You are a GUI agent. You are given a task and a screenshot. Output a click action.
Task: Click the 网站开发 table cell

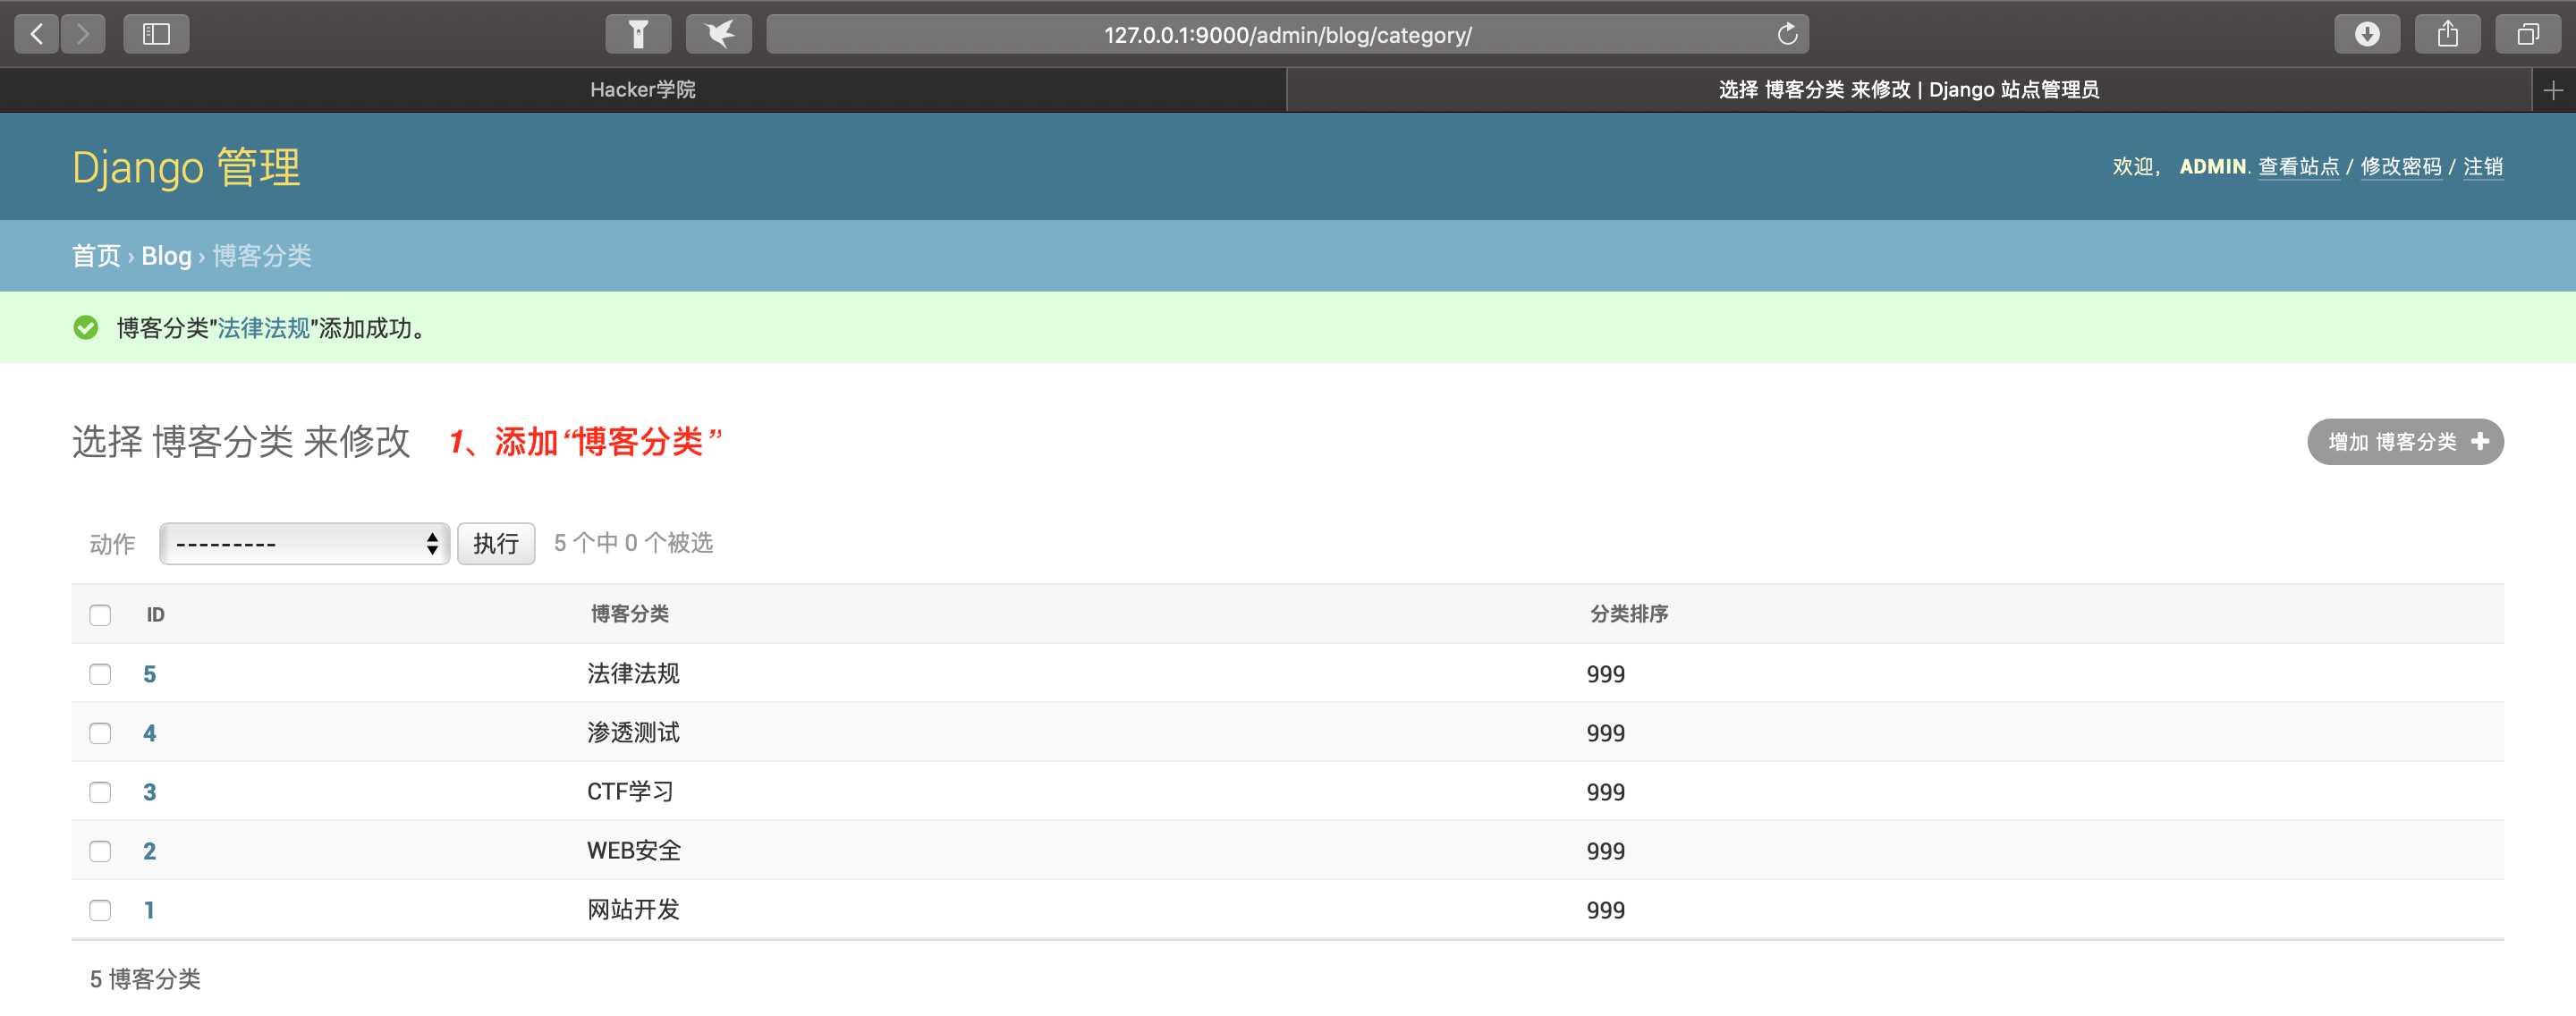[x=633, y=910]
